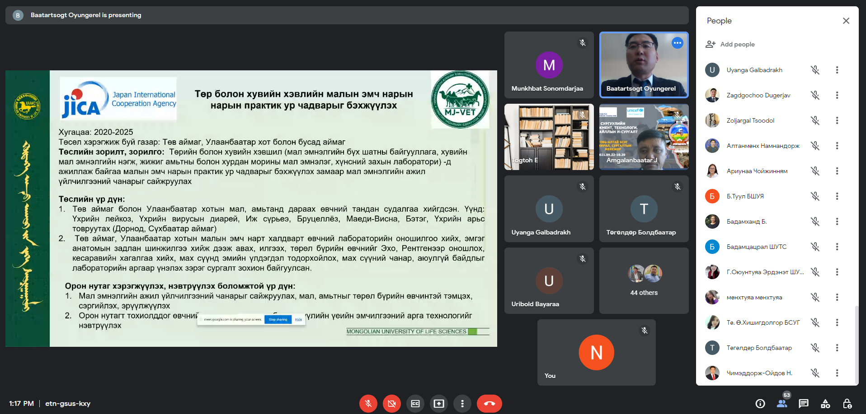Image resolution: width=866 pixels, height=414 pixels.
Task: Click the Present now screen icon
Action: pyautogui.click(x=438, y=404)
